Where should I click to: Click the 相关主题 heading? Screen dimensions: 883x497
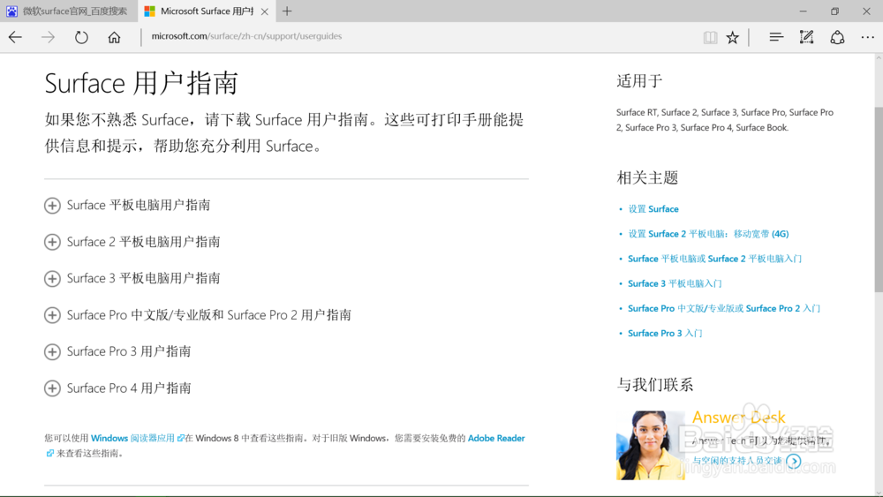tap(647, 177)
